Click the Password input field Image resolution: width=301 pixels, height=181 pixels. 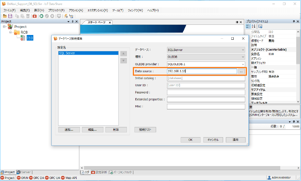[x=206, y=92]
